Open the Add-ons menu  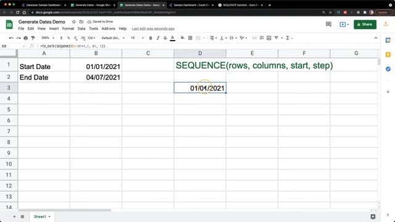coord(109,29)
